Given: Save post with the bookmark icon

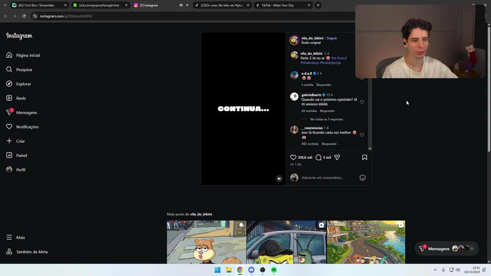Looking at the screenshot, I should (364, 158).
